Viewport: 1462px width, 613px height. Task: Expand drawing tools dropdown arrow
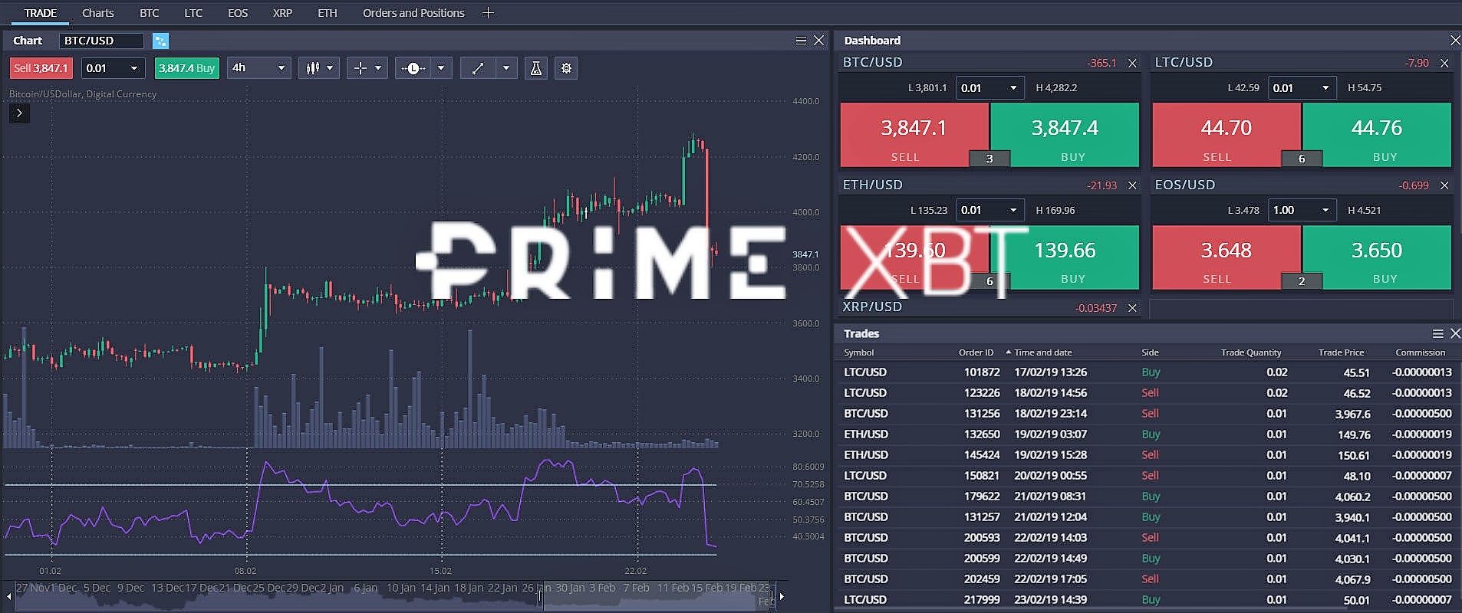coord(505,68)
